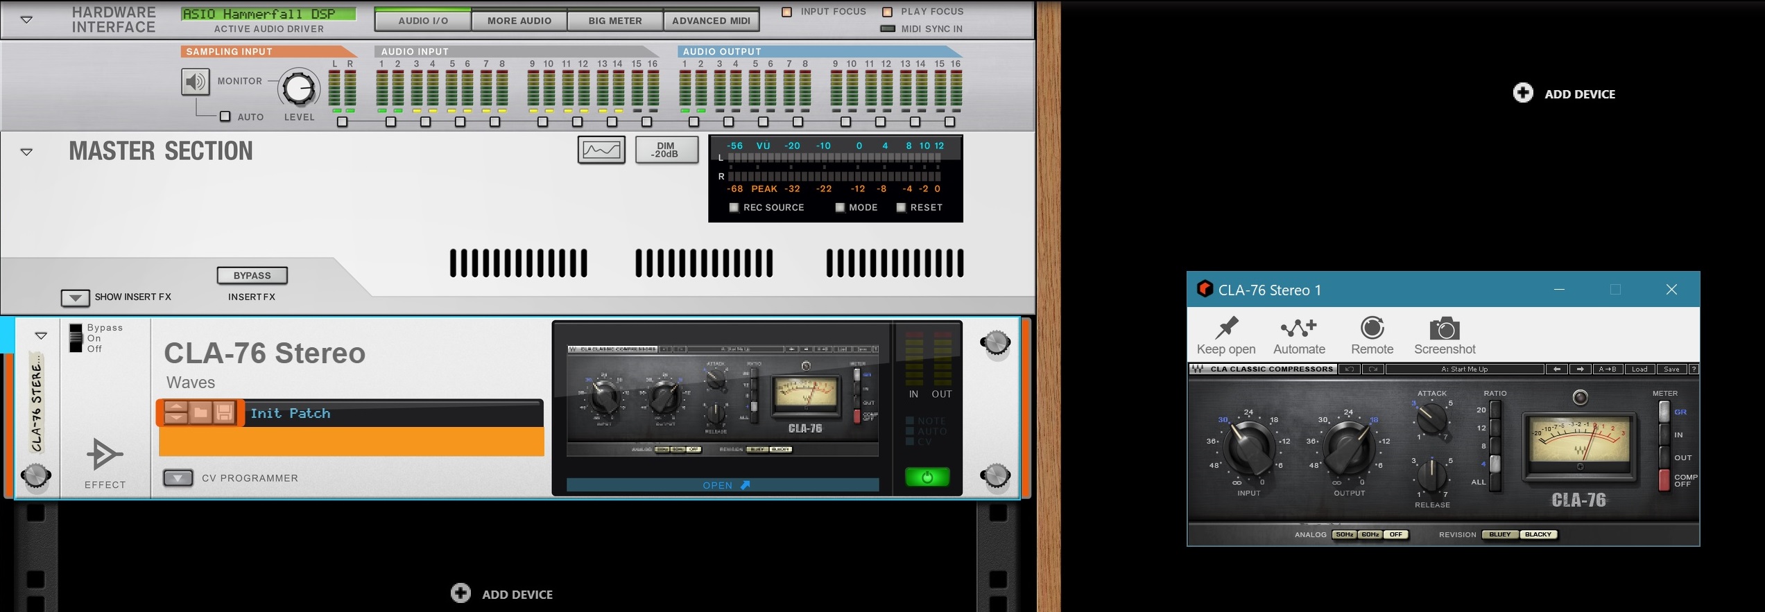
Task: Select next patch with the down arrow
Action: (176, 418)
